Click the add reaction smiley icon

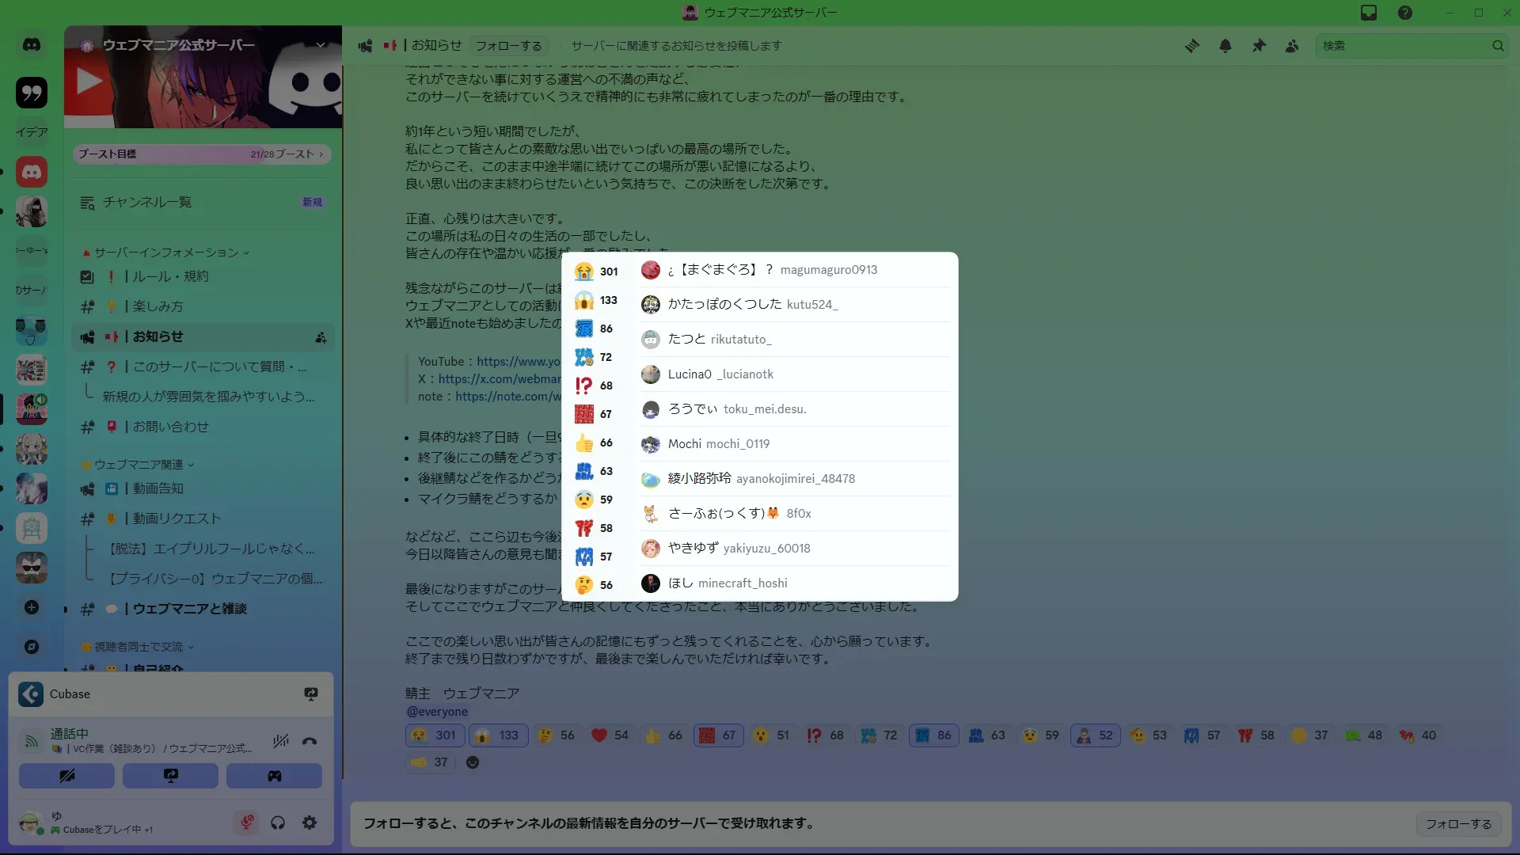[x=473, y=762]
